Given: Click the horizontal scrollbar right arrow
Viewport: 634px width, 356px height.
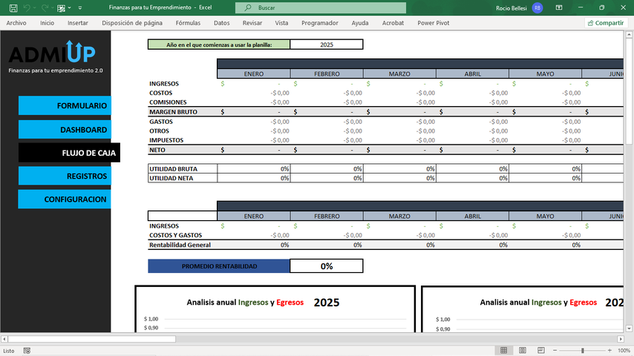Looking at the screenshot, I should coord(621,339).
